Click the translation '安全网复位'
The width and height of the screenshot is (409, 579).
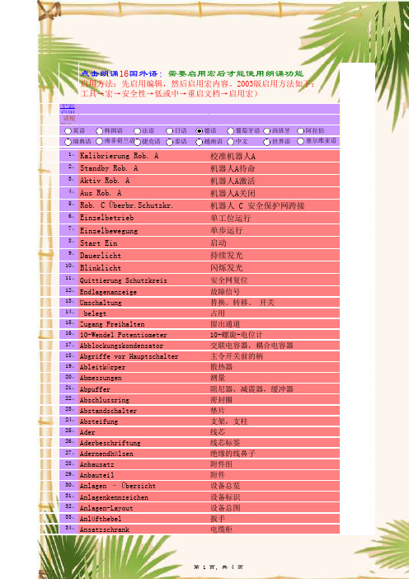click(x=229, y=280)
